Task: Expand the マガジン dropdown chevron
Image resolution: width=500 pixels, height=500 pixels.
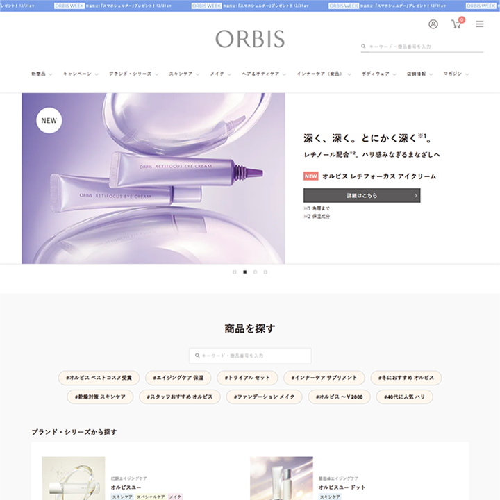Action: (x=467, y=74)
